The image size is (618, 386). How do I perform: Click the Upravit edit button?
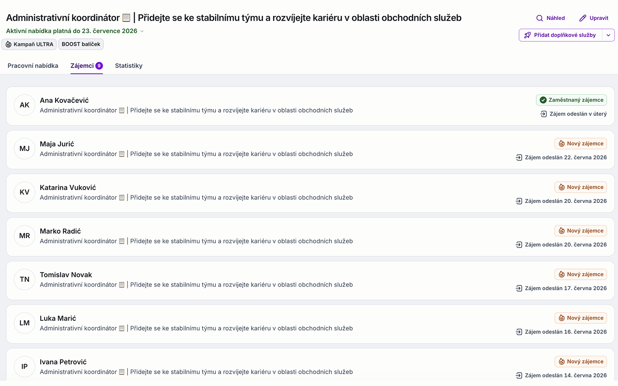point(594,18)
